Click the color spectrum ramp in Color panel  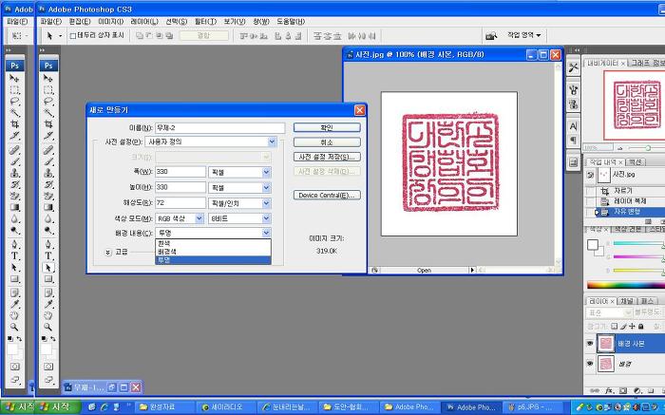tap(624, 285)
